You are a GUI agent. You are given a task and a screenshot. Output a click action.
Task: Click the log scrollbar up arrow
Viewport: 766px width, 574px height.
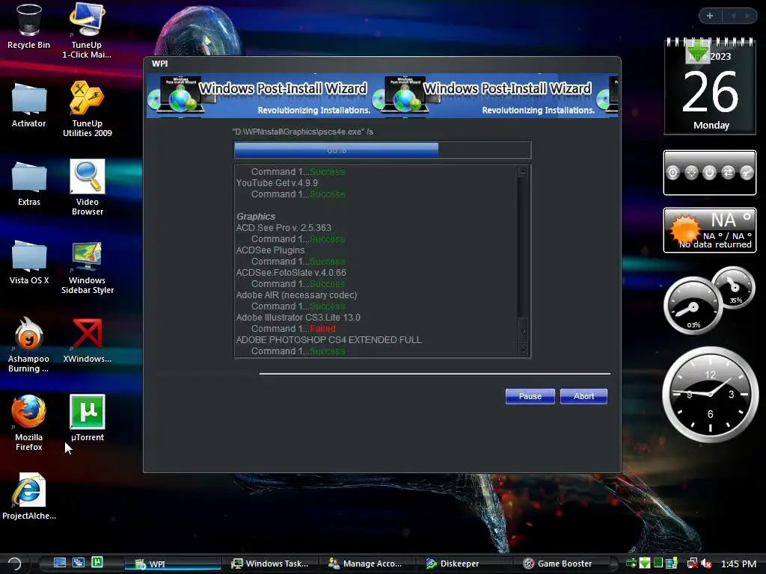pos(523,173)
